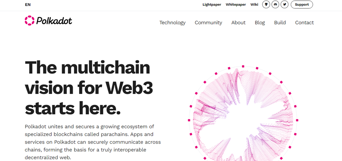
Task: Click the multichain vision headline text
Action: (x=90, y=88)
